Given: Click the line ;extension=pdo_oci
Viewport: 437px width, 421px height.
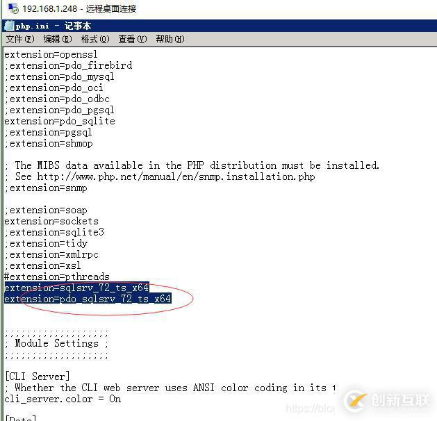Looking at the screenshot, I should point(53,88).
